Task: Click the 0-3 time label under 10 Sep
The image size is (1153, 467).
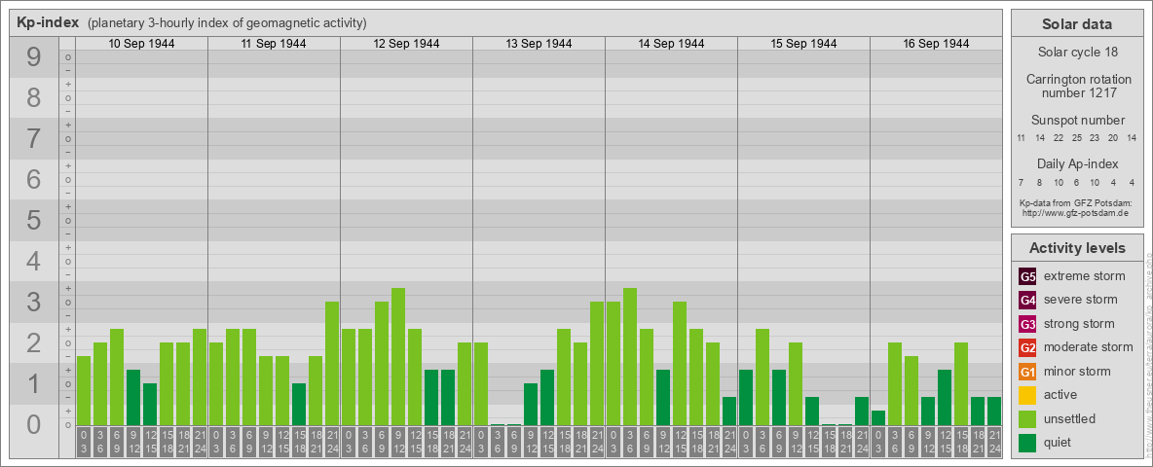Action: click(x=84, y=443)
